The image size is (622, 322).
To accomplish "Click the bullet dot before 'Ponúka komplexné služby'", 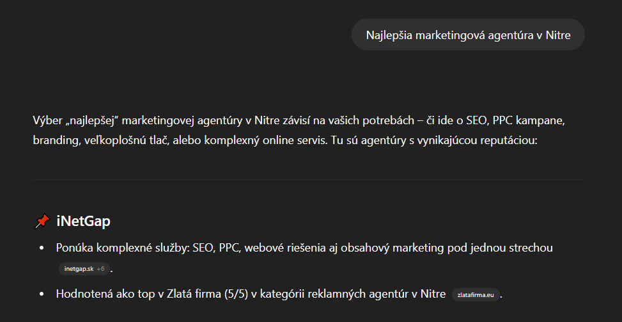I will (42, 248).
